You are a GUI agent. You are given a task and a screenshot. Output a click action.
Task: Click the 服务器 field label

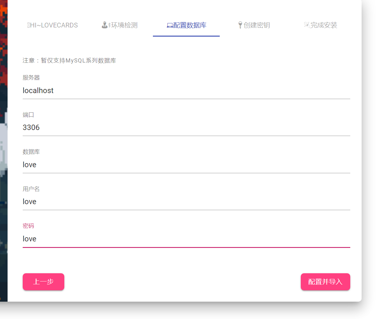[x=31, y=78]
